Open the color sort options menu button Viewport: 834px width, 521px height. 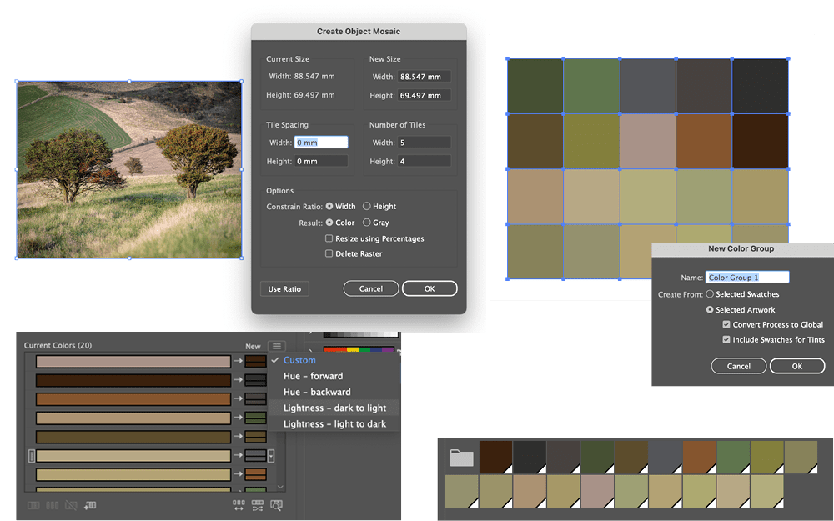click(277, 346)
